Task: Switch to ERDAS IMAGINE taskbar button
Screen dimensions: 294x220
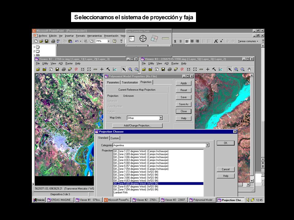Action: (60, 200)
